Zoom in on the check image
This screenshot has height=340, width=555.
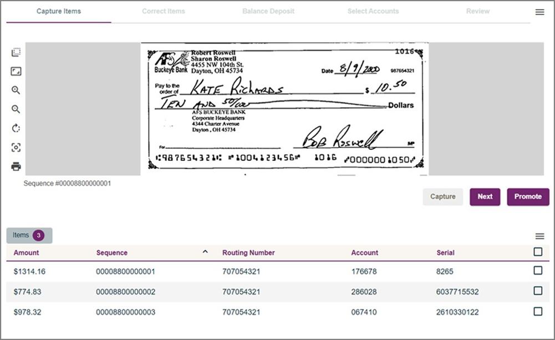[x=16, y=90]
